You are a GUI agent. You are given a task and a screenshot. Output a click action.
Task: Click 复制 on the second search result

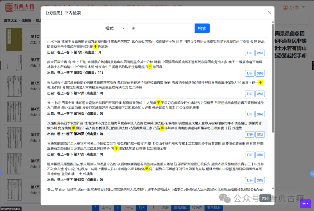(x=260, y=73)
